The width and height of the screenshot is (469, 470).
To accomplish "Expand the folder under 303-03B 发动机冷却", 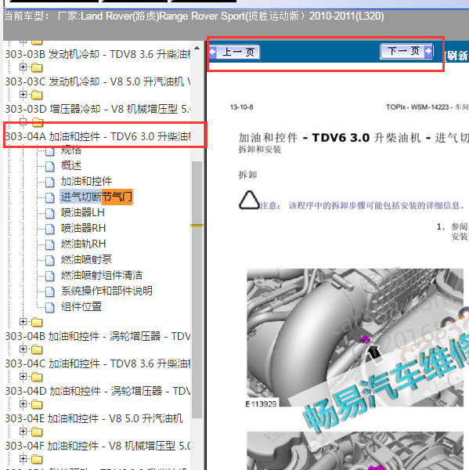I will (x=23, y=67).
